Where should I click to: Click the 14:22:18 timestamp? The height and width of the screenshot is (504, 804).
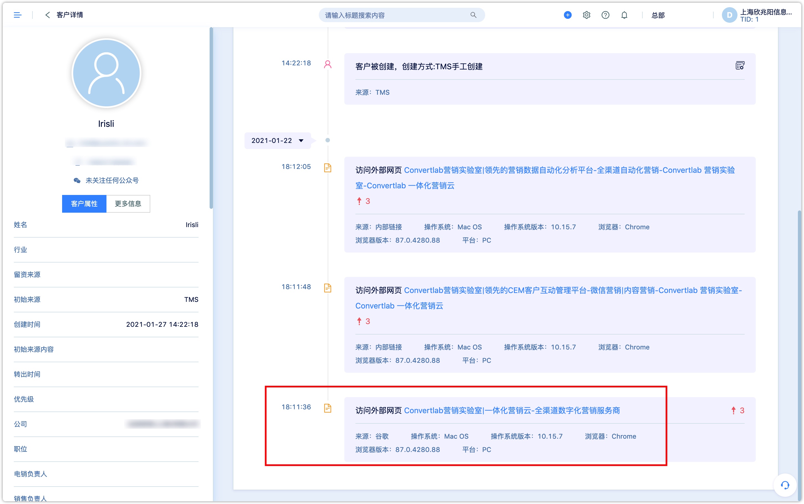(x=296, y=63)
